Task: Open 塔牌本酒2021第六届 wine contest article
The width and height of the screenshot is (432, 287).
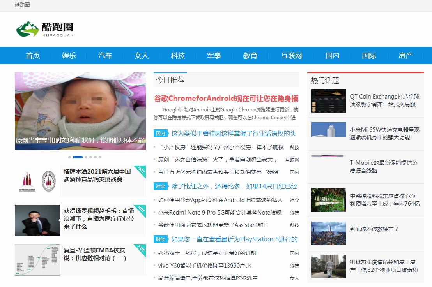Action: (x=97, y=175)
